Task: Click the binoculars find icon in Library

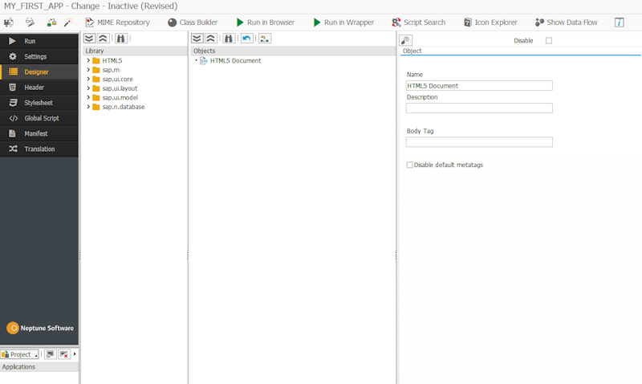Action: click(120, 39)
